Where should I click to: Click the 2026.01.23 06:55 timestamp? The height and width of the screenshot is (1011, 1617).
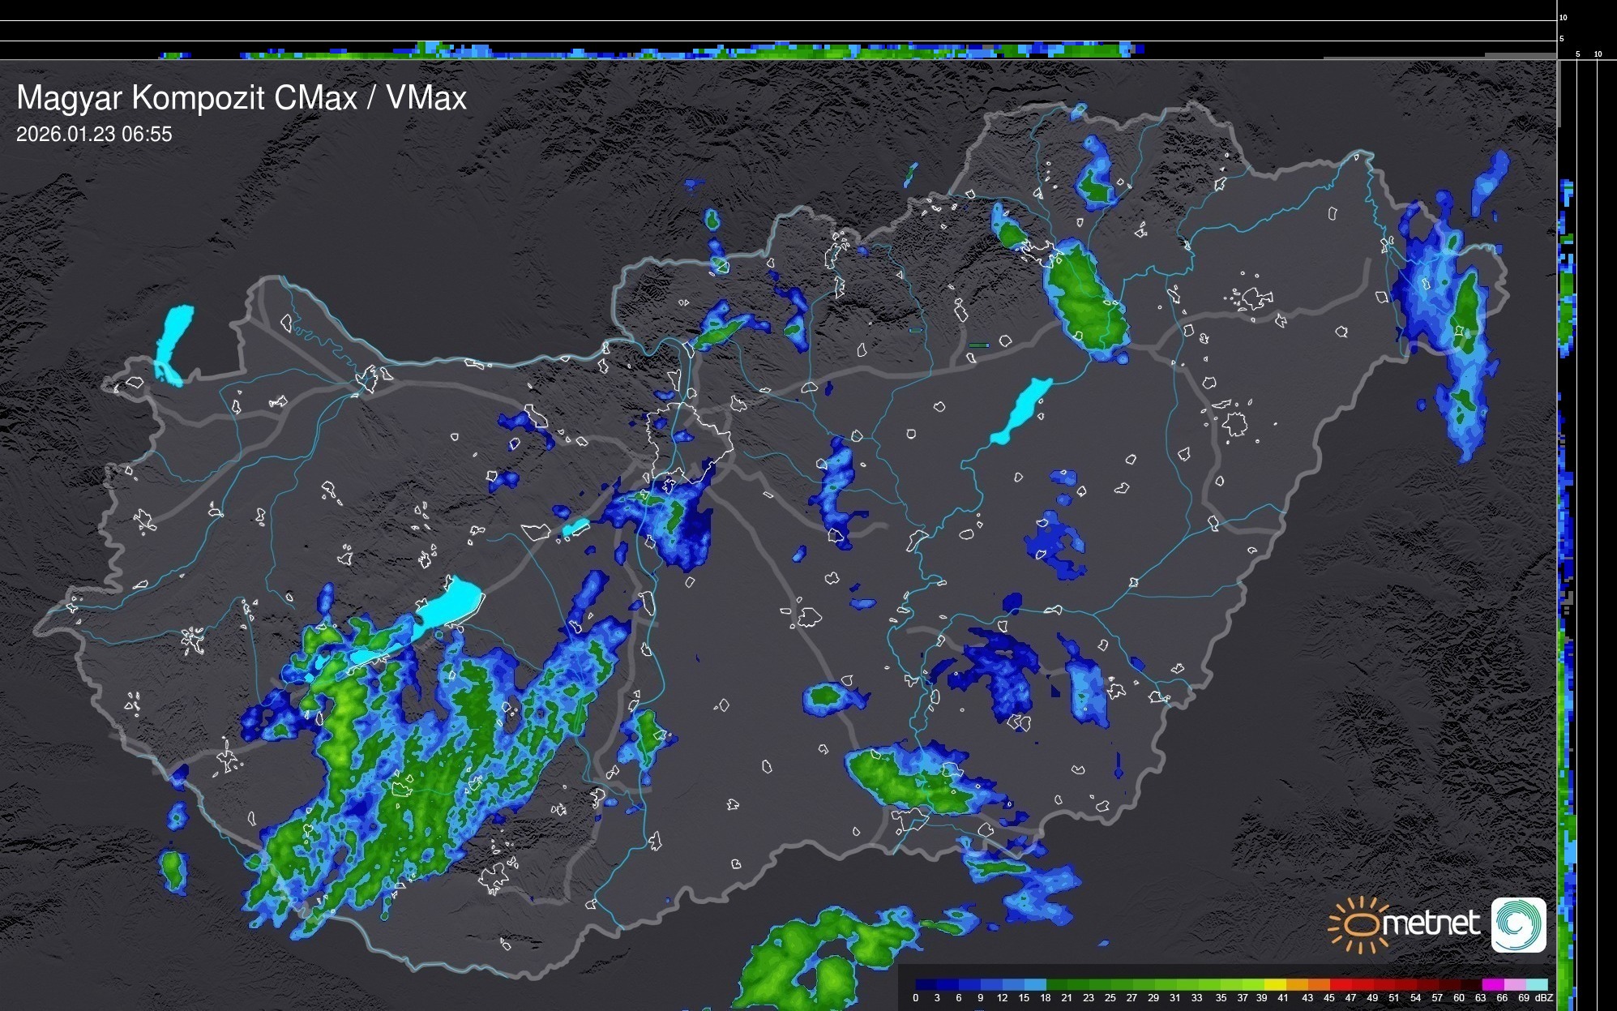click(94, 135)
